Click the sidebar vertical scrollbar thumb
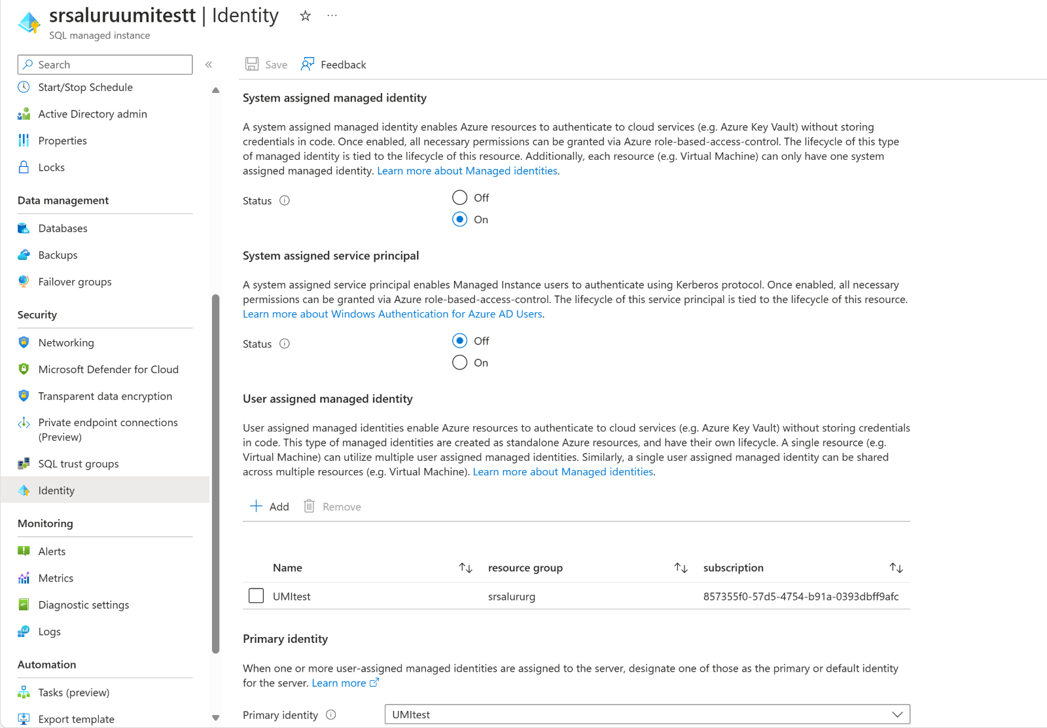1047x728 pixels. pyautogui.click(x=216, y=474)
